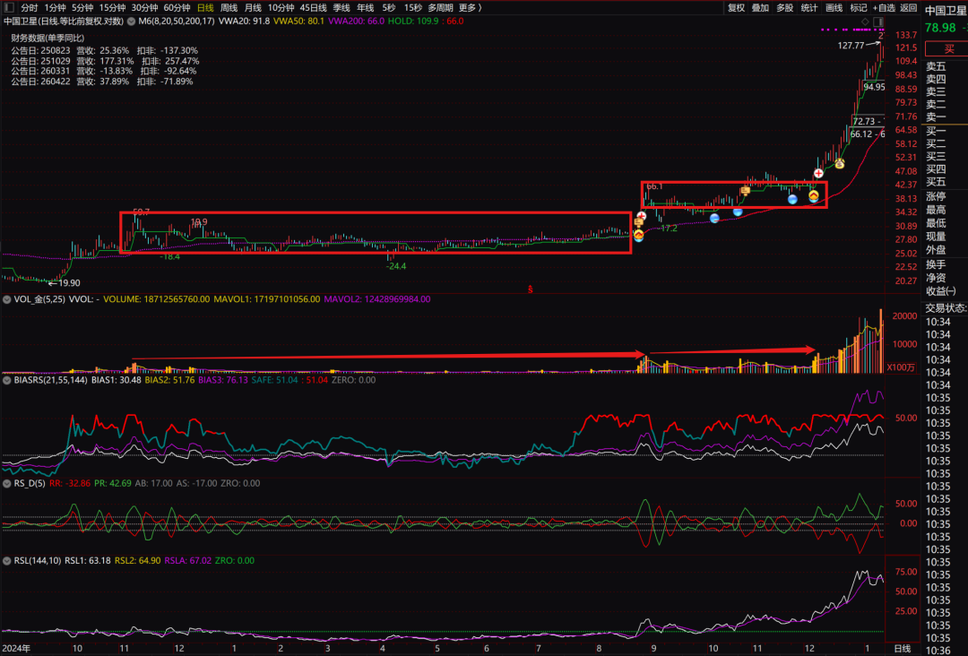Add stock via +自选 button
The width and height of the screenshot is (968, 656).
coord(884,8)
